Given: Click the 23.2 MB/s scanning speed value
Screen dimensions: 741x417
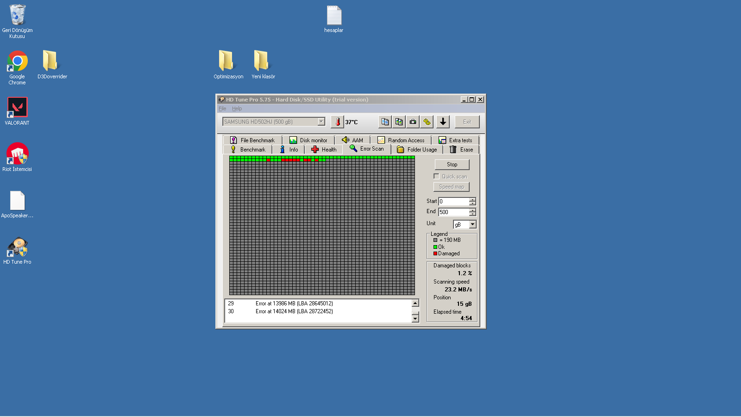Looking at the screenshot, I should click(x=458, y=290).
